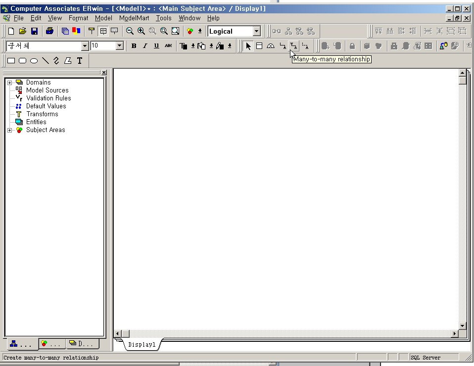This screenshot has height=366, width=474.
Task: Choose the rounded rectangle drawing shape
Action: (x=22, y=61)
